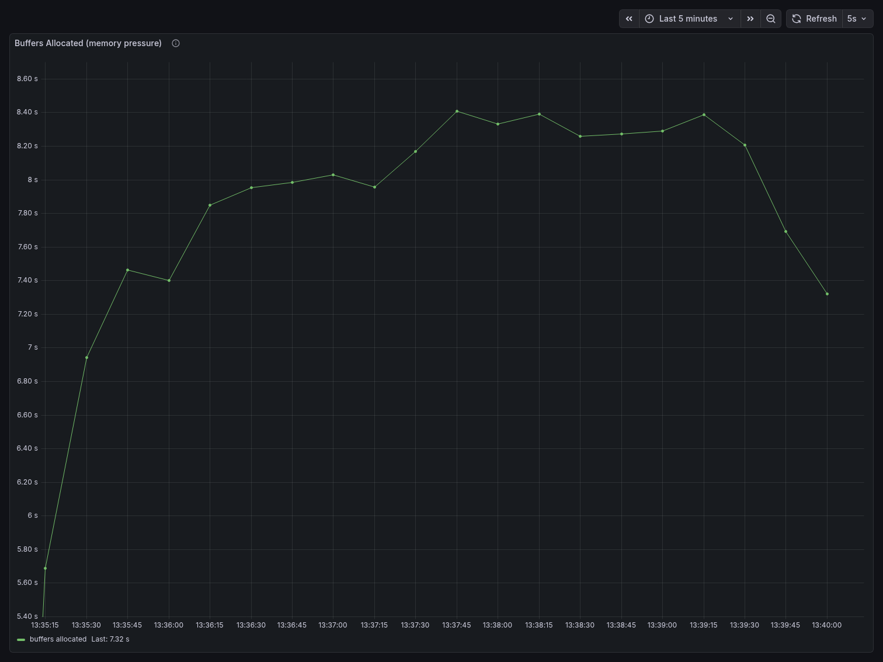Viewport: 883px width, 662px height.
Task: Click the clock icon in the time picker
Action: [649, 19]
